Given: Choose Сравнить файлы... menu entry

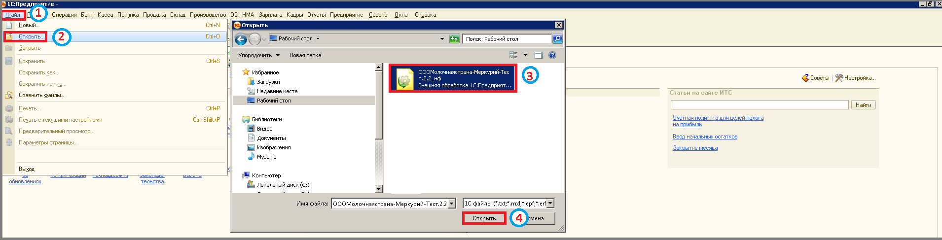Looking at the screenshot, I should 115,95.
